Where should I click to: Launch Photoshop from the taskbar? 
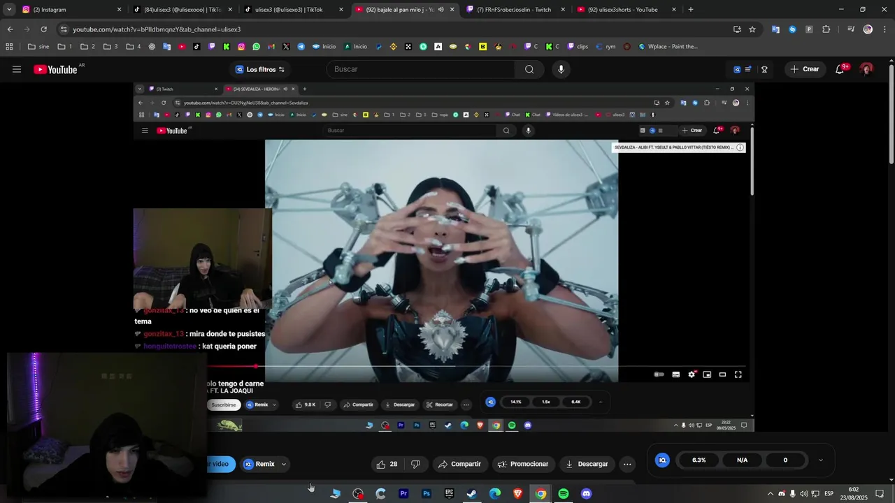tap(427, 494)
